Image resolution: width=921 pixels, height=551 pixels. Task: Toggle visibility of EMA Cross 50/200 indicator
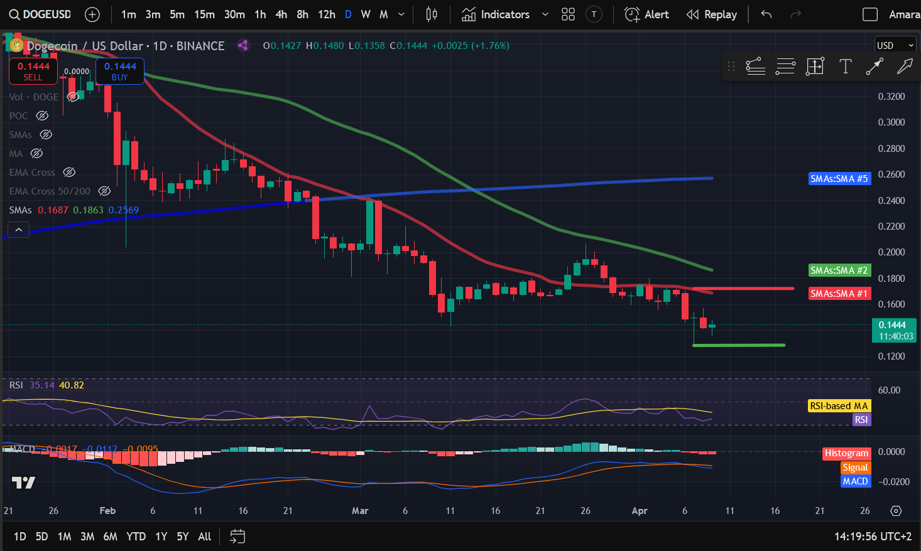tap(104, 191)
